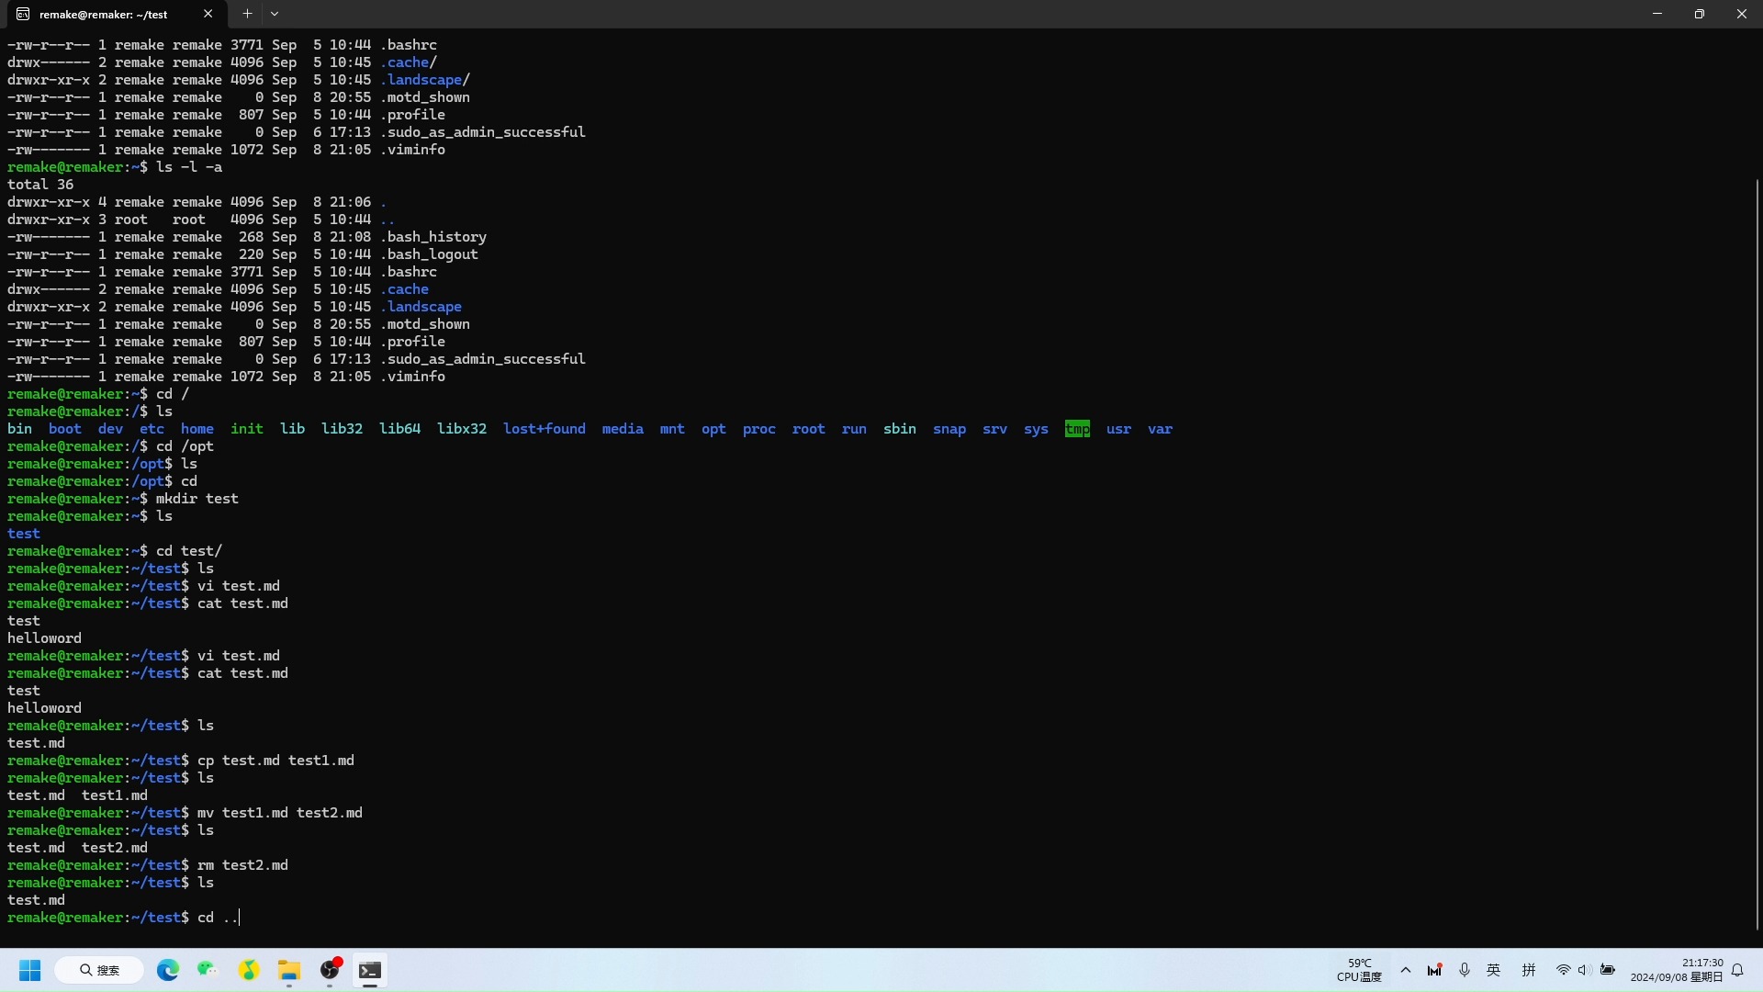Screen dimensions: 1763x992
Task: Expand the hidden system tray icons
Action: pos(1406,970)
